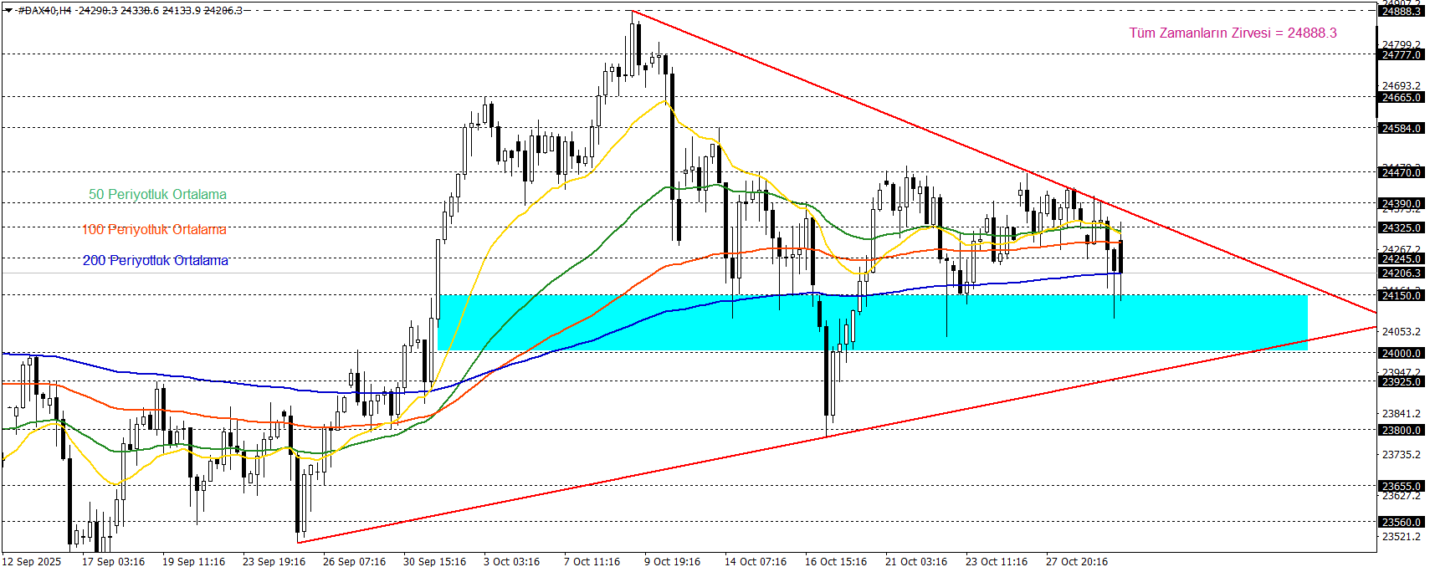Click the 23925.0 price level tag
The width and height of the screenshot is (1430, 572).
[x=1401, y=381]
